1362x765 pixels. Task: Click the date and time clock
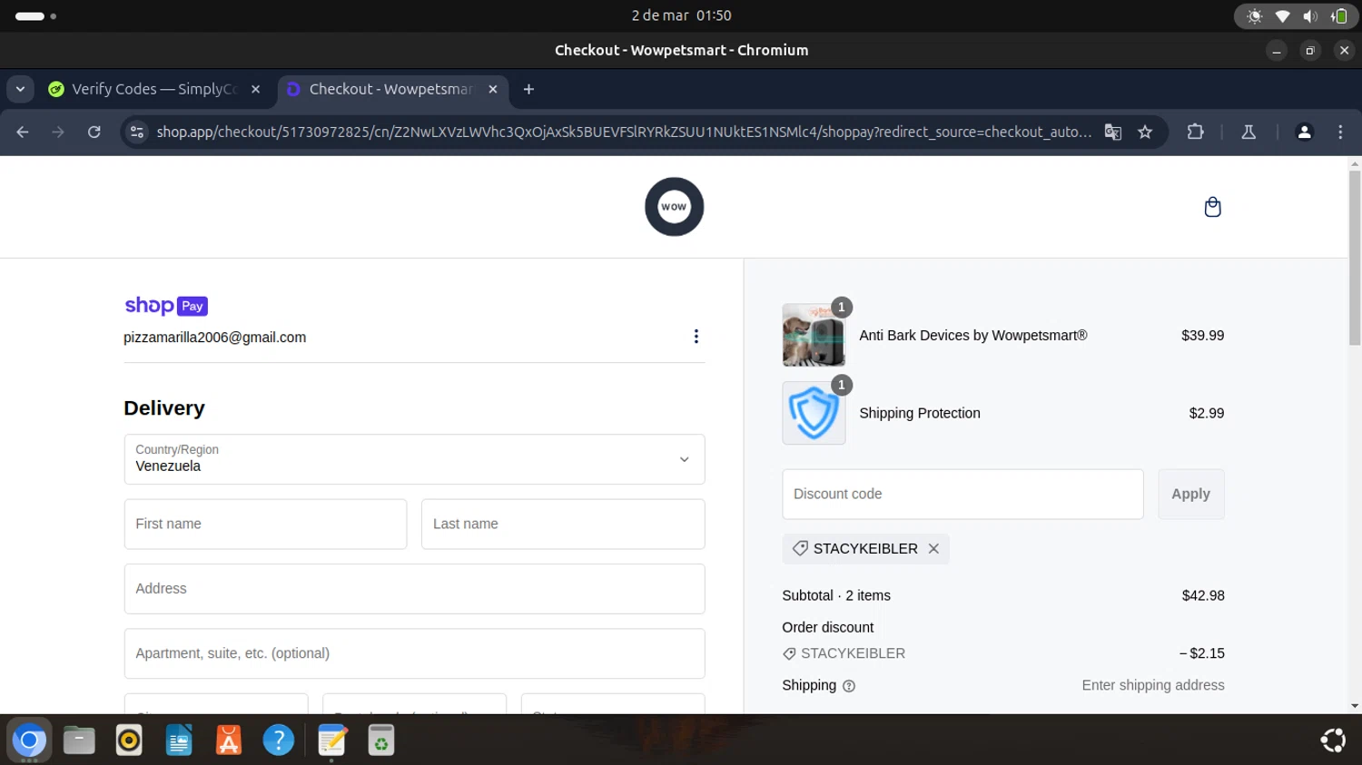[x=681, y=15]
